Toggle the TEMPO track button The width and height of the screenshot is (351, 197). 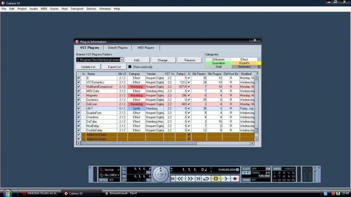pyautogui.click(x=246, y=173)
